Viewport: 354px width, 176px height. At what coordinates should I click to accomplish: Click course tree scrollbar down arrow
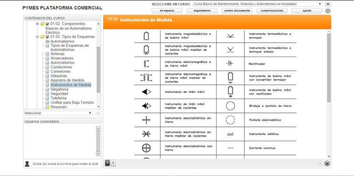coord(98,107)
